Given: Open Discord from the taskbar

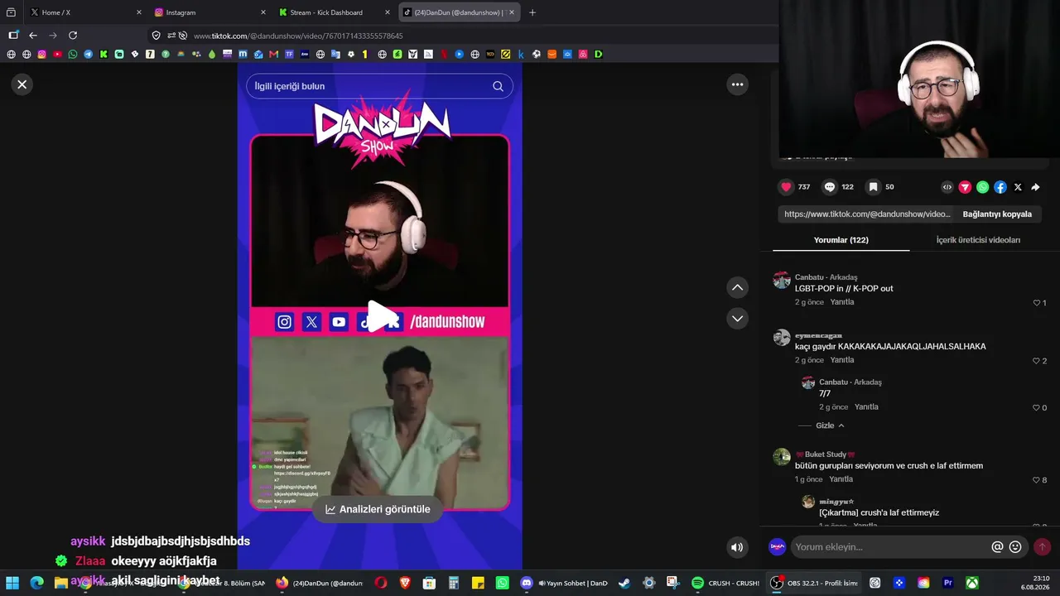Looking at the screenshot, I should [x=526, y=583].
